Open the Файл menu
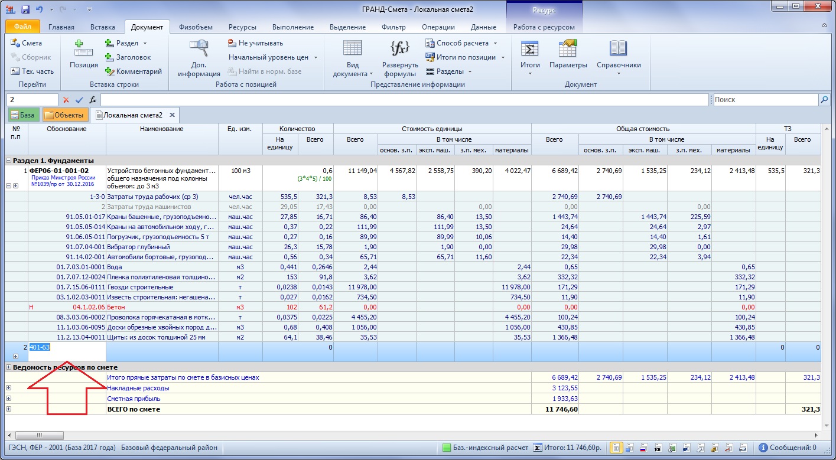This screenshot has width=836, height=460. click(22, 27)
